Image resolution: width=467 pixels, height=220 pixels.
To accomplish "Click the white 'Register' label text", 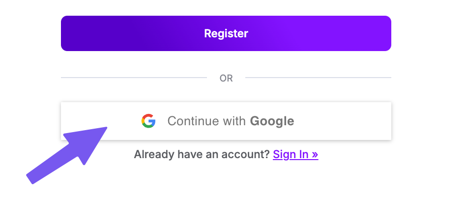I will coord(226,33).
